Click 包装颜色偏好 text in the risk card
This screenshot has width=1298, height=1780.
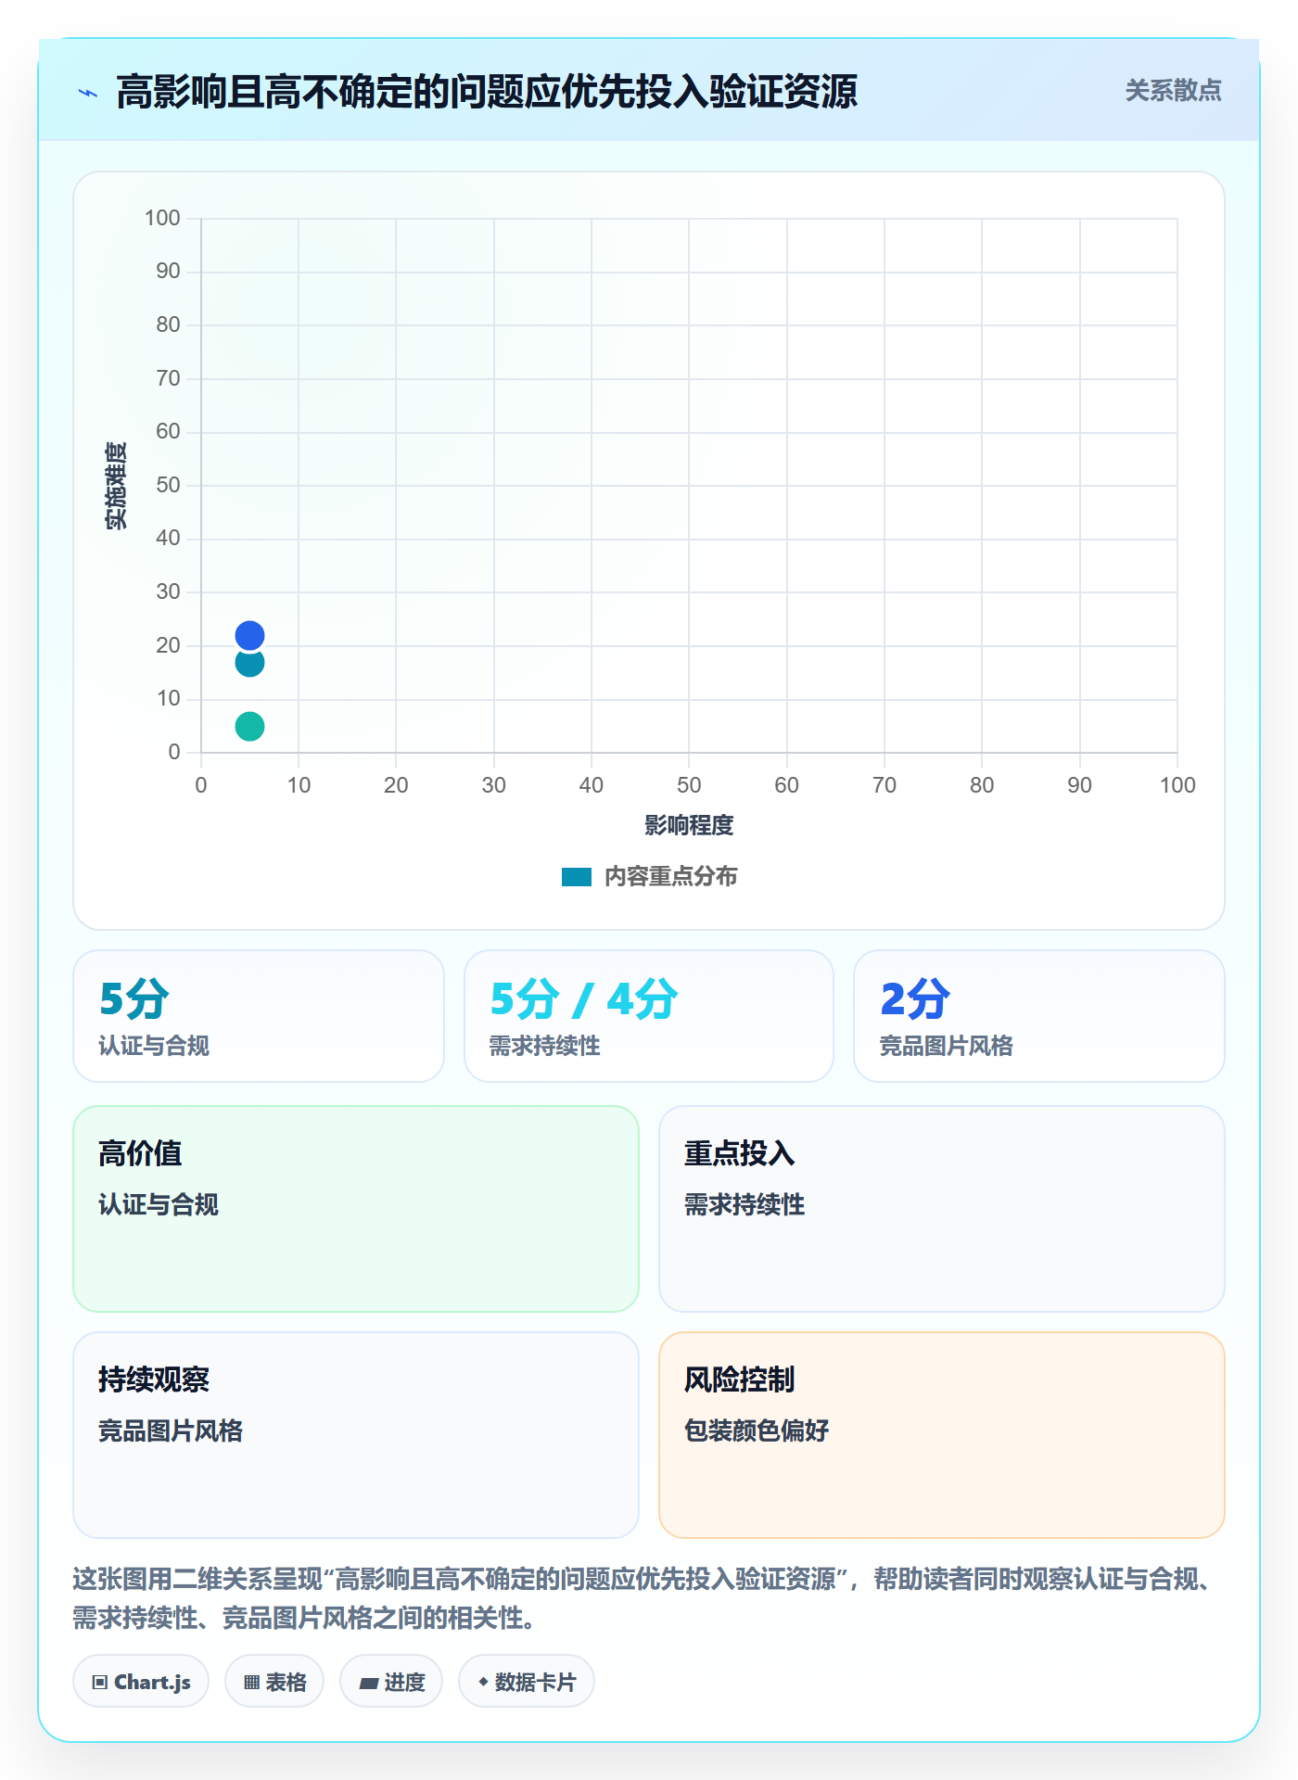[x=757, y=1430]
